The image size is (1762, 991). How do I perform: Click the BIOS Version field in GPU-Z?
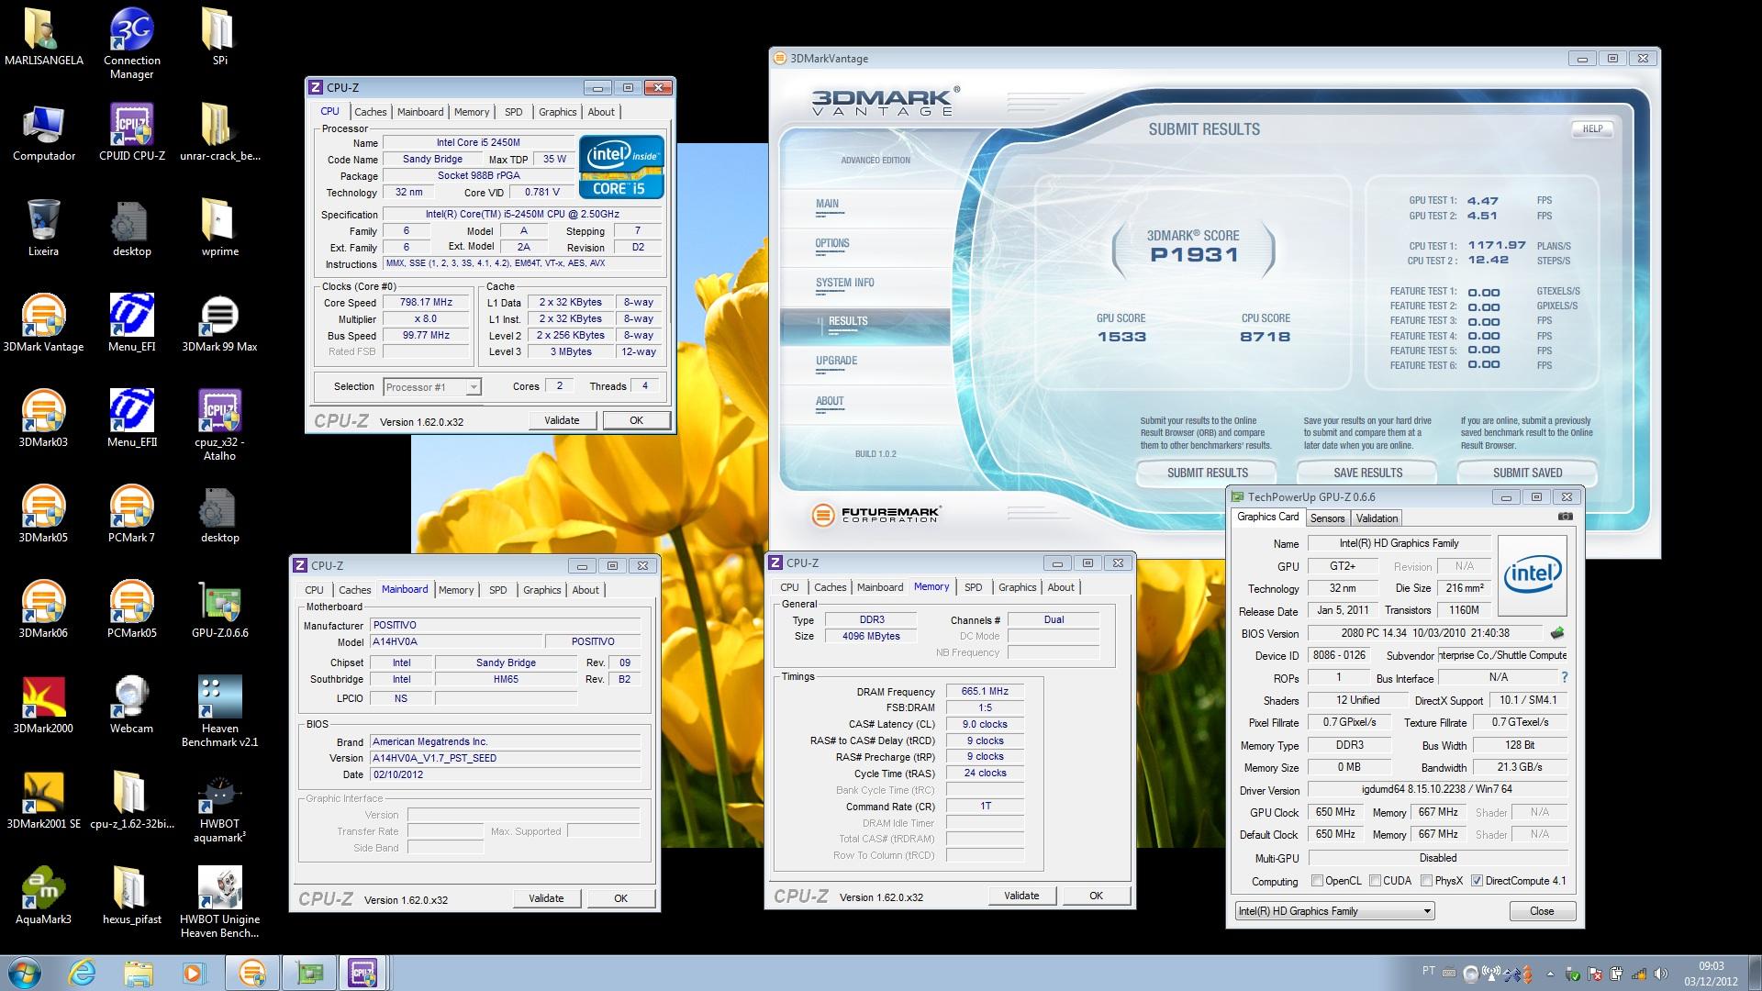1426,633
